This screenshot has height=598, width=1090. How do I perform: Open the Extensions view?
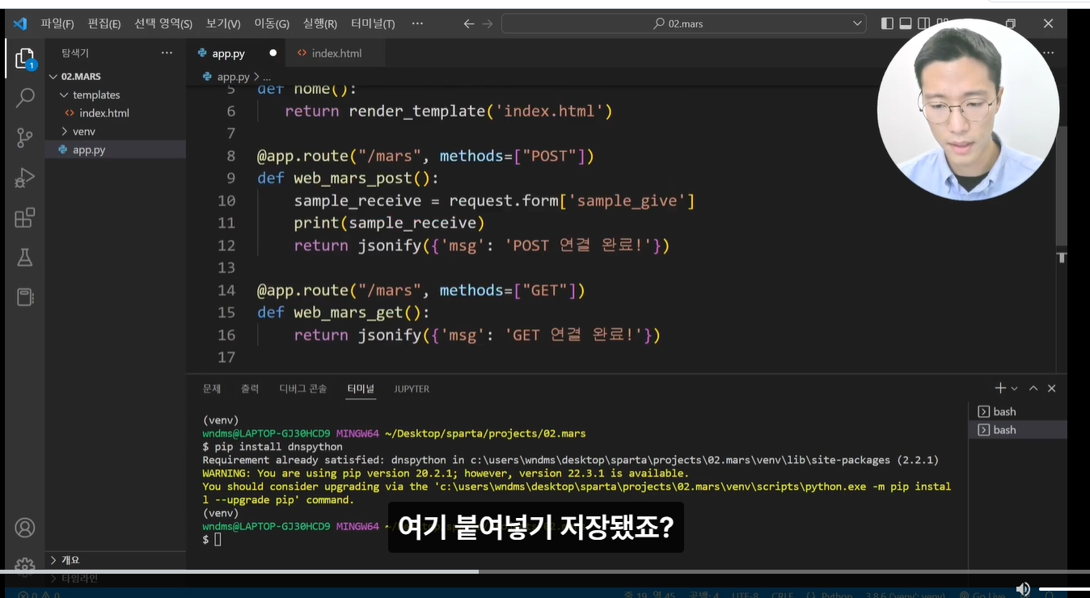point(25,217)
